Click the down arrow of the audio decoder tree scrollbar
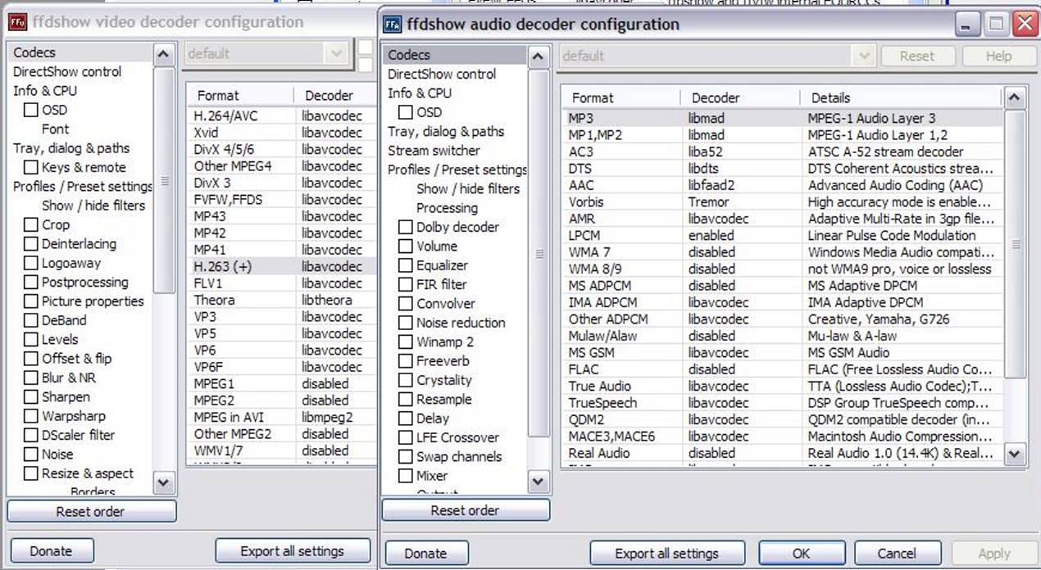This screenshot has height=570, width=1041. click(539, 482)
